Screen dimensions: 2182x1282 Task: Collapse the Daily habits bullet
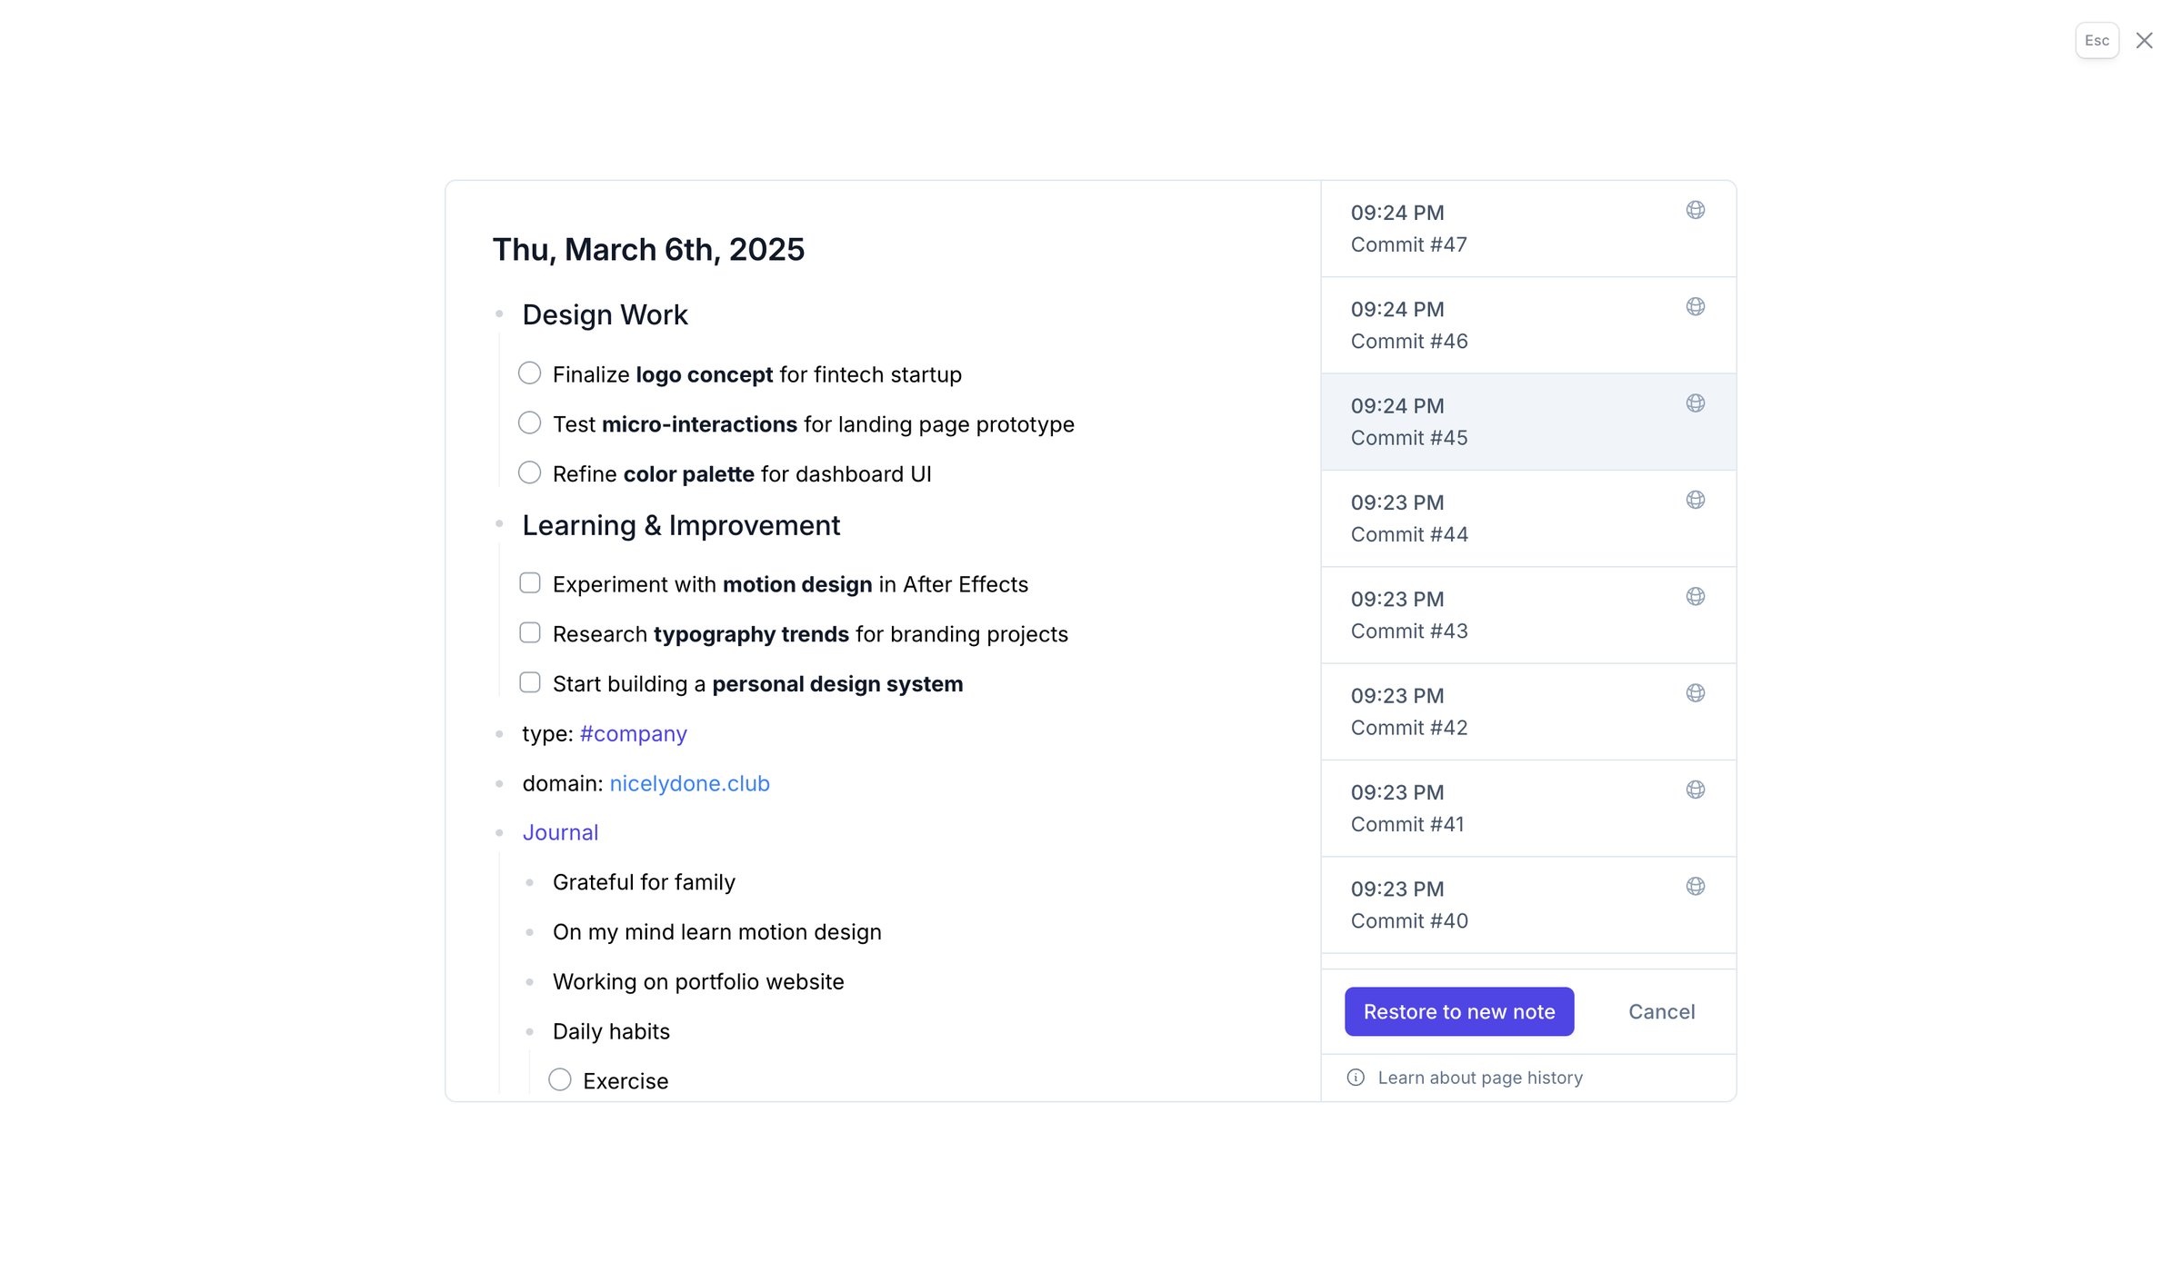[x=529, y=1031]
